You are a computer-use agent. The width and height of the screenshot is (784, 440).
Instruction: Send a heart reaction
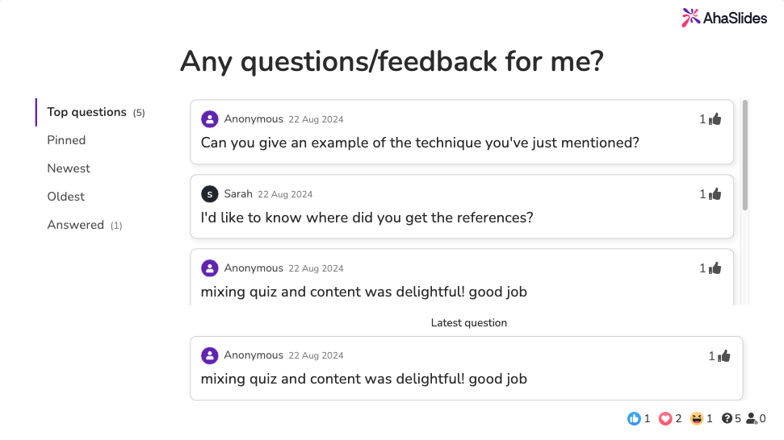point(665,418)
